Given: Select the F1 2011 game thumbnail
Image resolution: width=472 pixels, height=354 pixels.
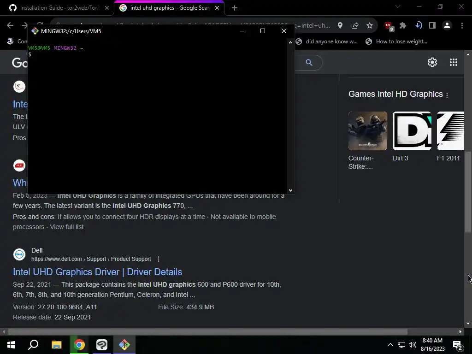Looking at the screenshot, I should click(450, 131).
